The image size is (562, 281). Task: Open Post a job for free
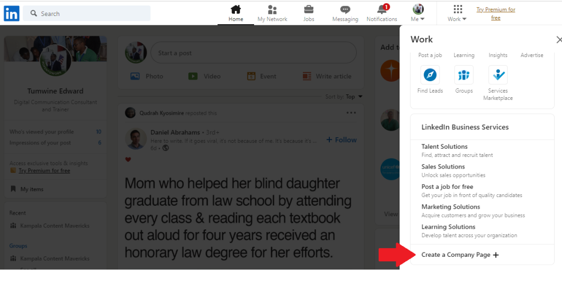447,187
